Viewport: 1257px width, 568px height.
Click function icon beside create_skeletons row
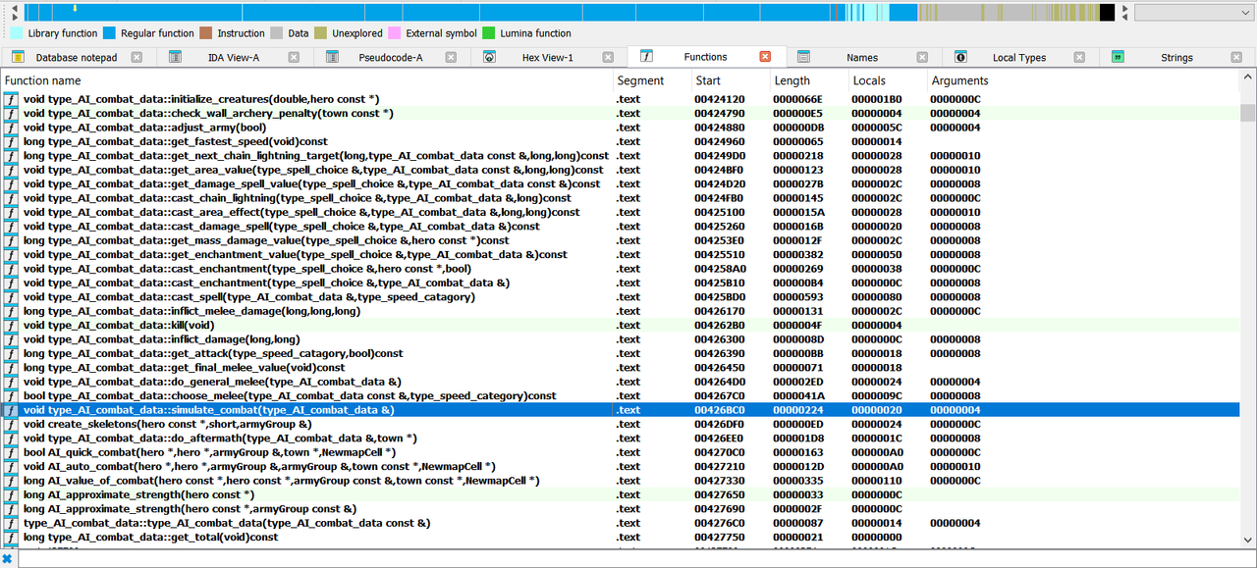(11, 424)
